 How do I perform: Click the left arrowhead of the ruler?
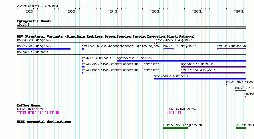pyautogui.click(x=18, y=9)
